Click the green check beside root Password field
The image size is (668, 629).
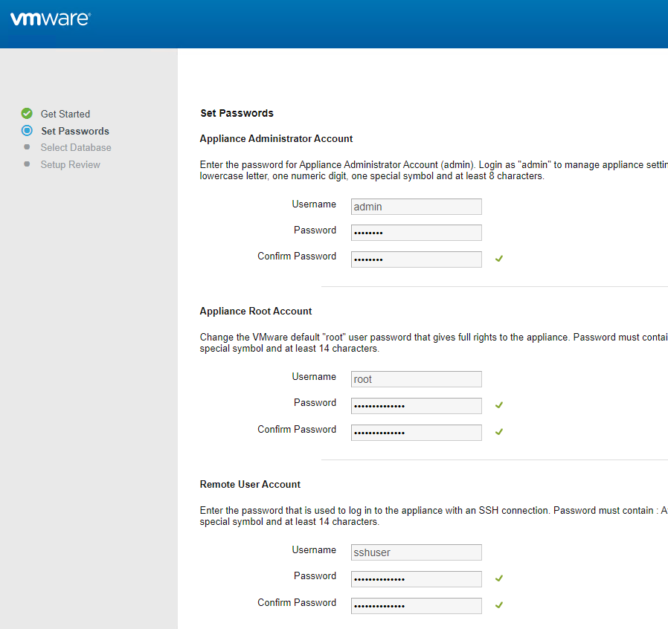point(499,405)
